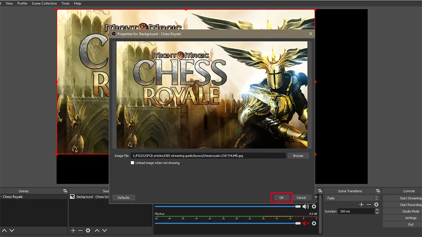422x237 pixels.
Task: Open the Tools menu
Action: tap(65, 3)
